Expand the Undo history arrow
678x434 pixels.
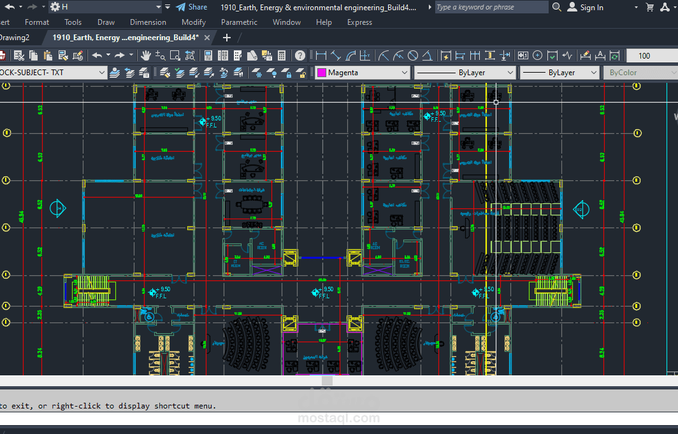(x=108, y=55)
